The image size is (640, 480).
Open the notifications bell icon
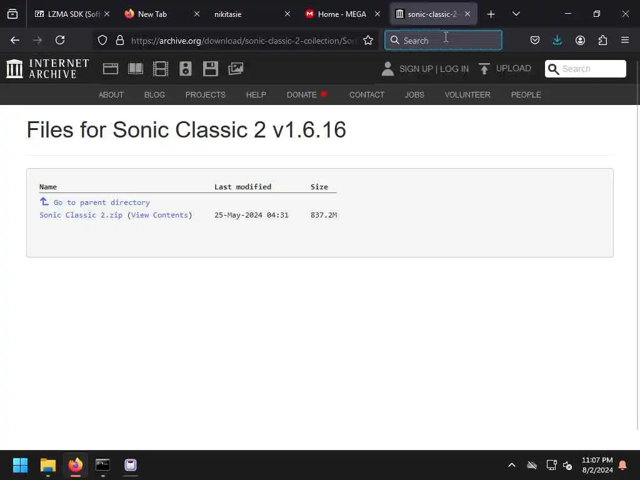click(623, 465)
